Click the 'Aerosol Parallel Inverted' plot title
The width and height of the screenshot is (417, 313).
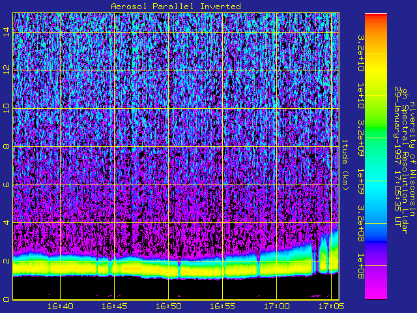pyautogui.click(x=176, y=7)
